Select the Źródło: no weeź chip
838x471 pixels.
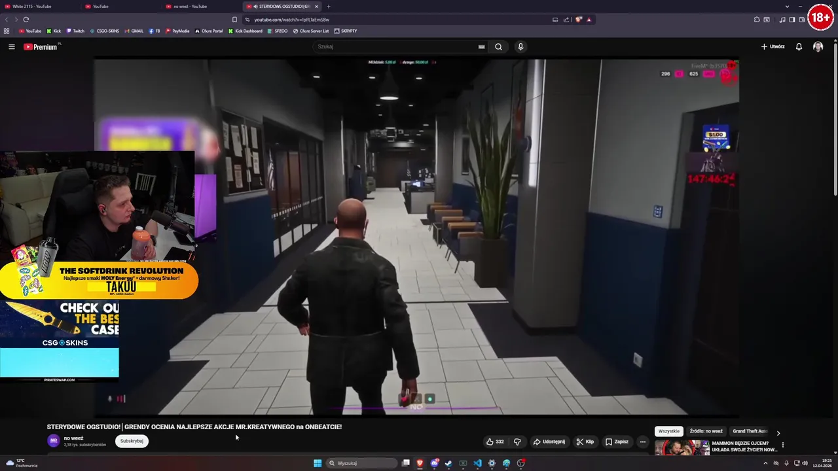point(706,431)
